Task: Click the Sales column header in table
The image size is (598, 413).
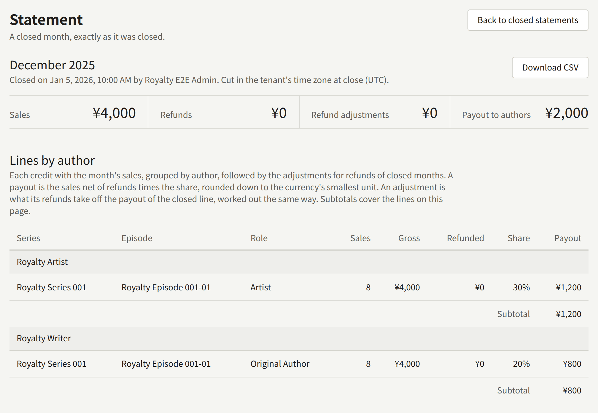Action: [360, 238]
